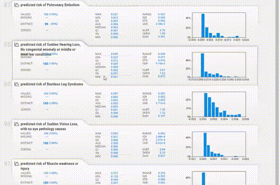Image resolution: width=280 pixels, height=185 pixels.
Task: Click the MEDIAN value 0.002 for Pulmonary Embolism
Action: click(x=114, y=27)
